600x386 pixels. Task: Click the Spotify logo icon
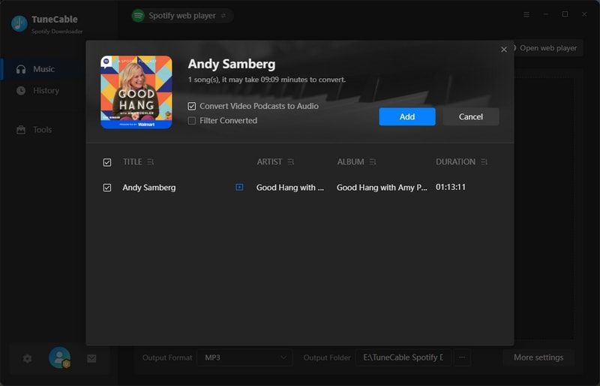click(x=138, y=16)
